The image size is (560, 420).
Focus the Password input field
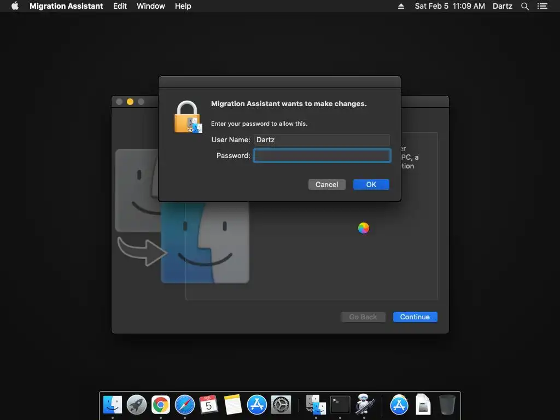point(322,155)
